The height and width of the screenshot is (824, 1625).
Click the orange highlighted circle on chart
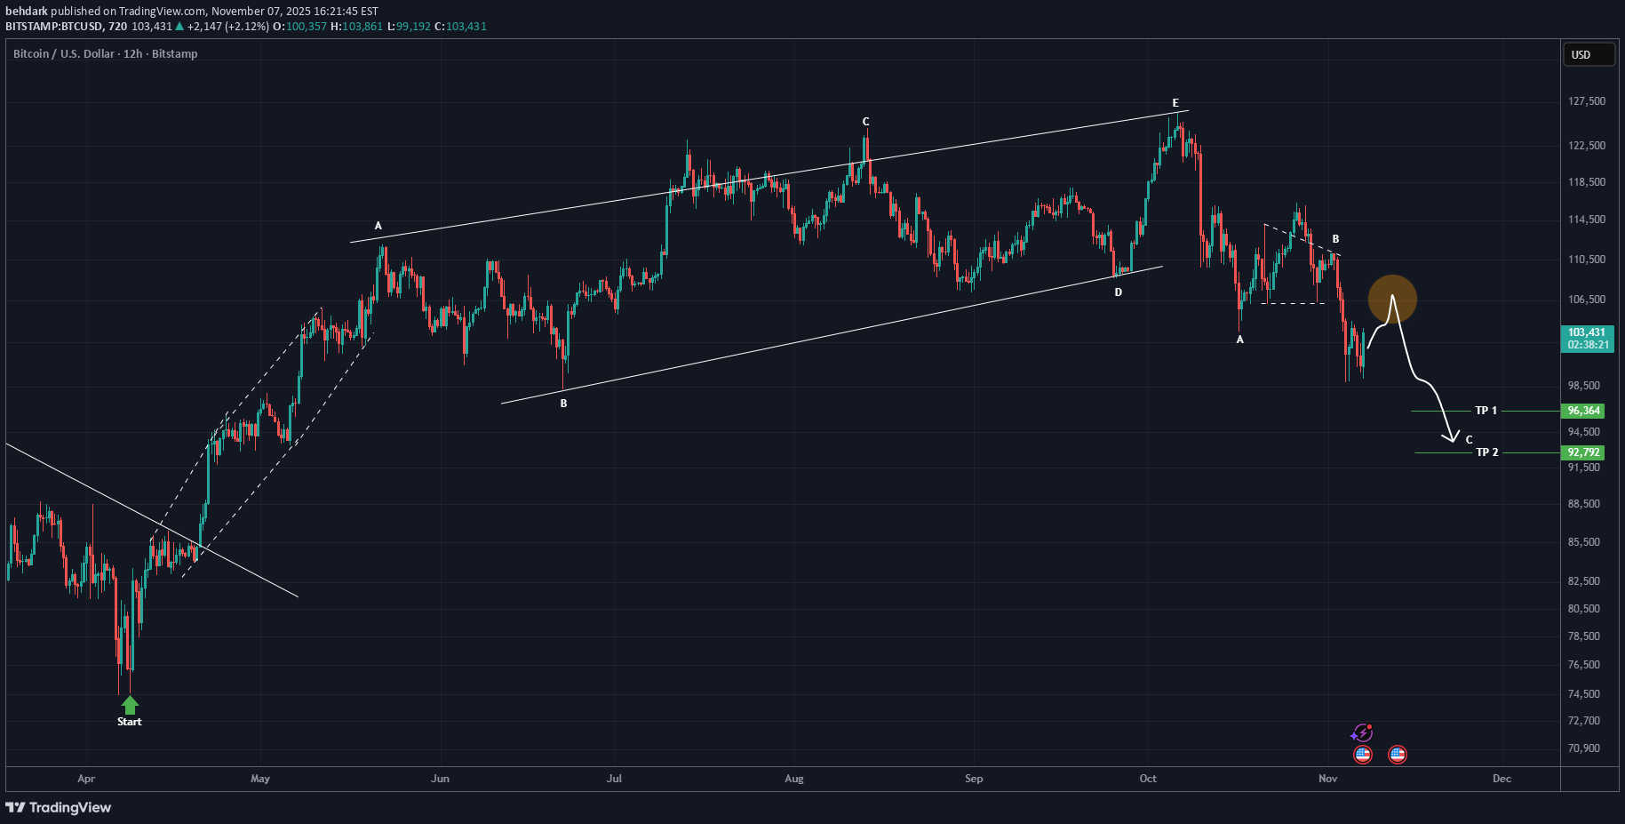coord(1391,299)
